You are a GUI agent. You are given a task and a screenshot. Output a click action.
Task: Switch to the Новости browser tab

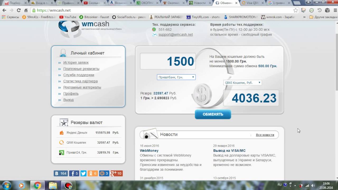click(199, 3)
